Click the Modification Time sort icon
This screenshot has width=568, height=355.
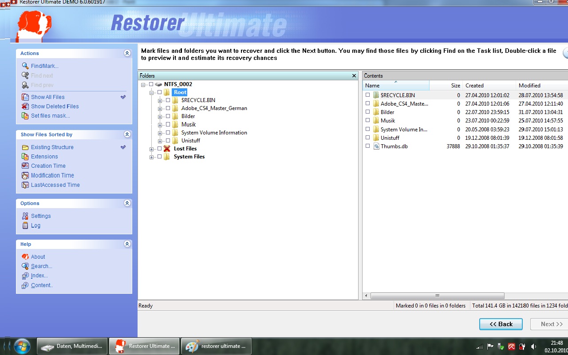tap(25, 175)
